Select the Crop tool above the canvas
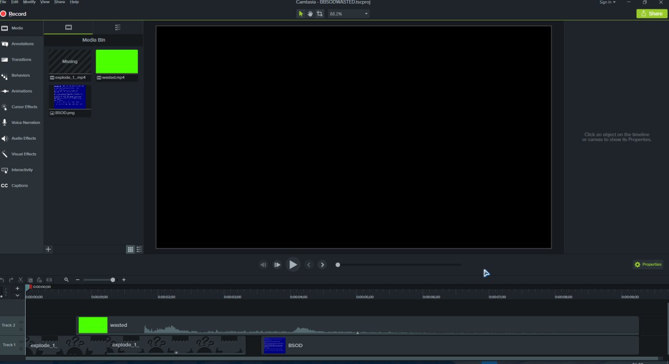The width and height of the screenshot is (669, 364). 319,14
